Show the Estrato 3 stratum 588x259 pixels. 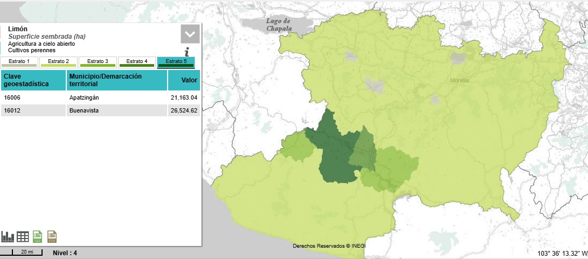[x=98, y=62]
